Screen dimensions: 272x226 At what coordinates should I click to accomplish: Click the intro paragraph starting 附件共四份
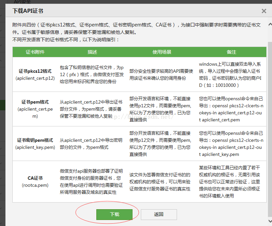pos(137,29)
